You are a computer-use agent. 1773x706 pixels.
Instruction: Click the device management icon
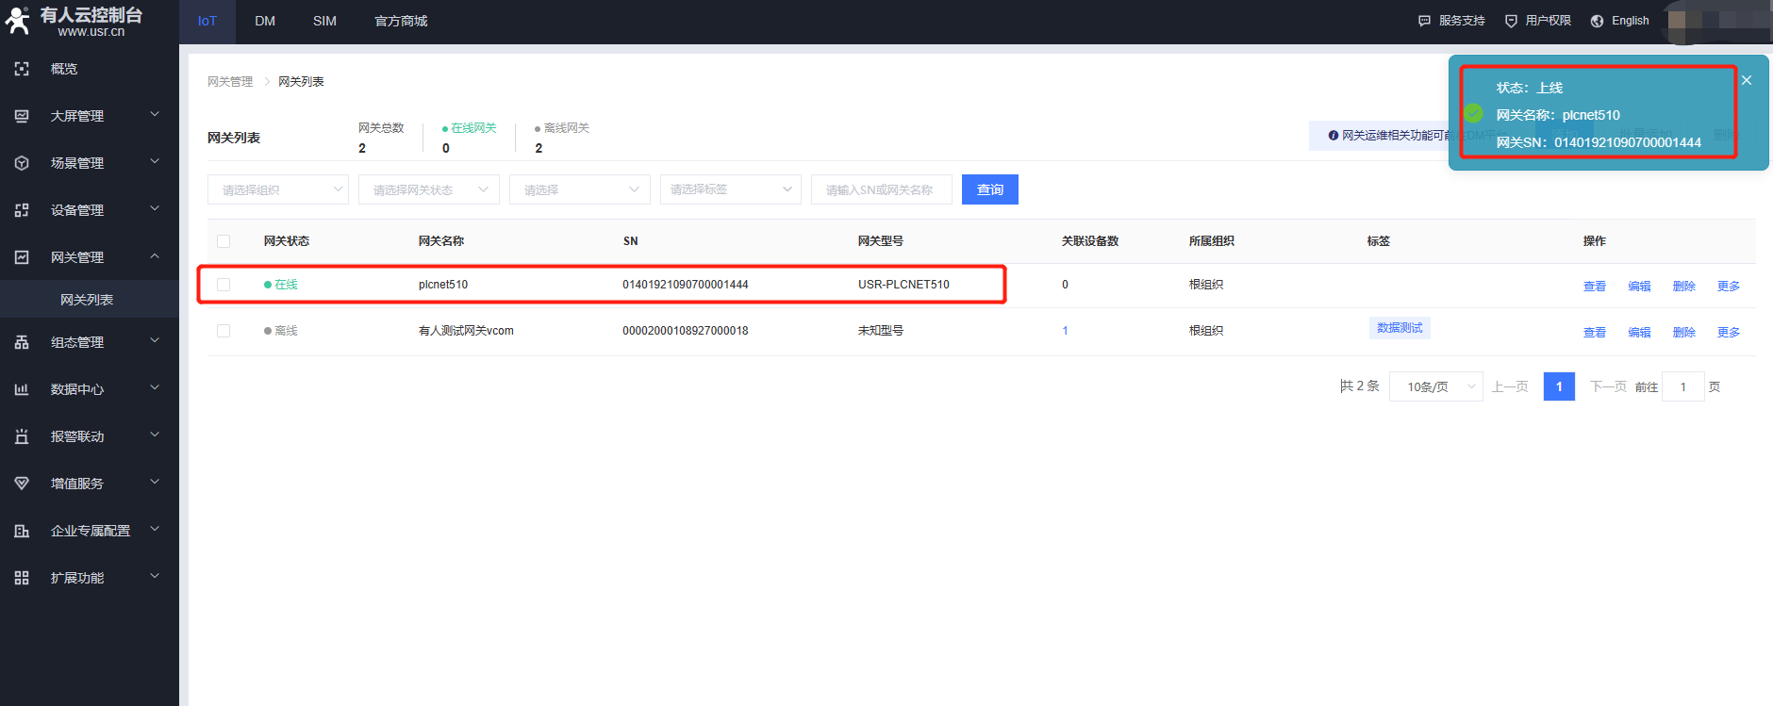[x=22, y=210]
